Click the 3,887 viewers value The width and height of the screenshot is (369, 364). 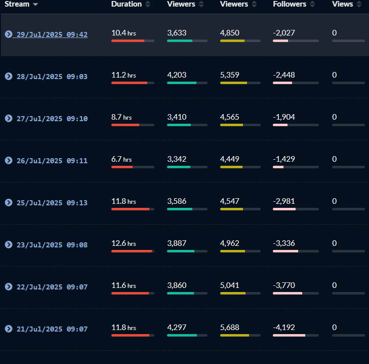(x=177, y=243)
